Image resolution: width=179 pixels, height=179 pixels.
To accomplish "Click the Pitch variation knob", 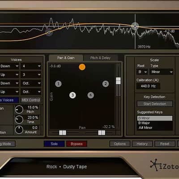I will tap(19, 110).
